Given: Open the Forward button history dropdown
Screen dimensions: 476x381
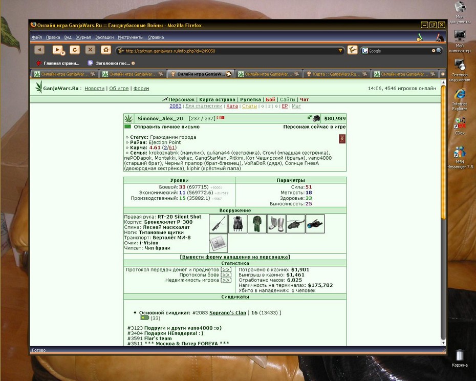Looking at the screenshot, I should [63, 53].
